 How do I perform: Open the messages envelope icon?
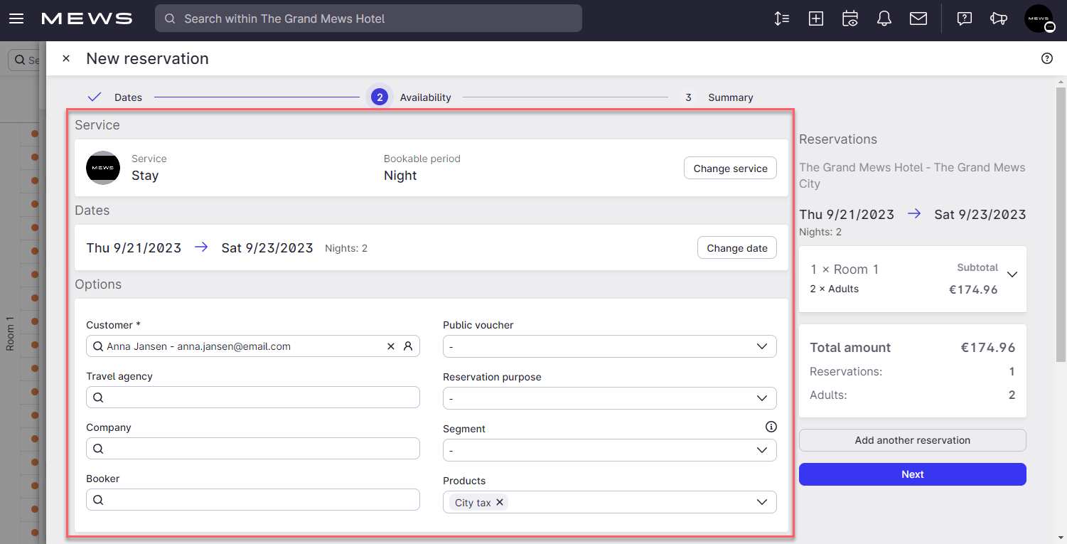tap(918, 18)
